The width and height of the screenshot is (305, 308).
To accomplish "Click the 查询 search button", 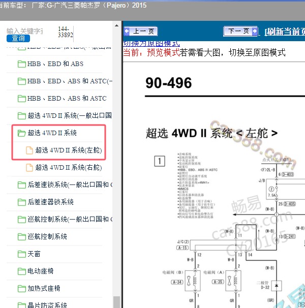I will 18,38.
